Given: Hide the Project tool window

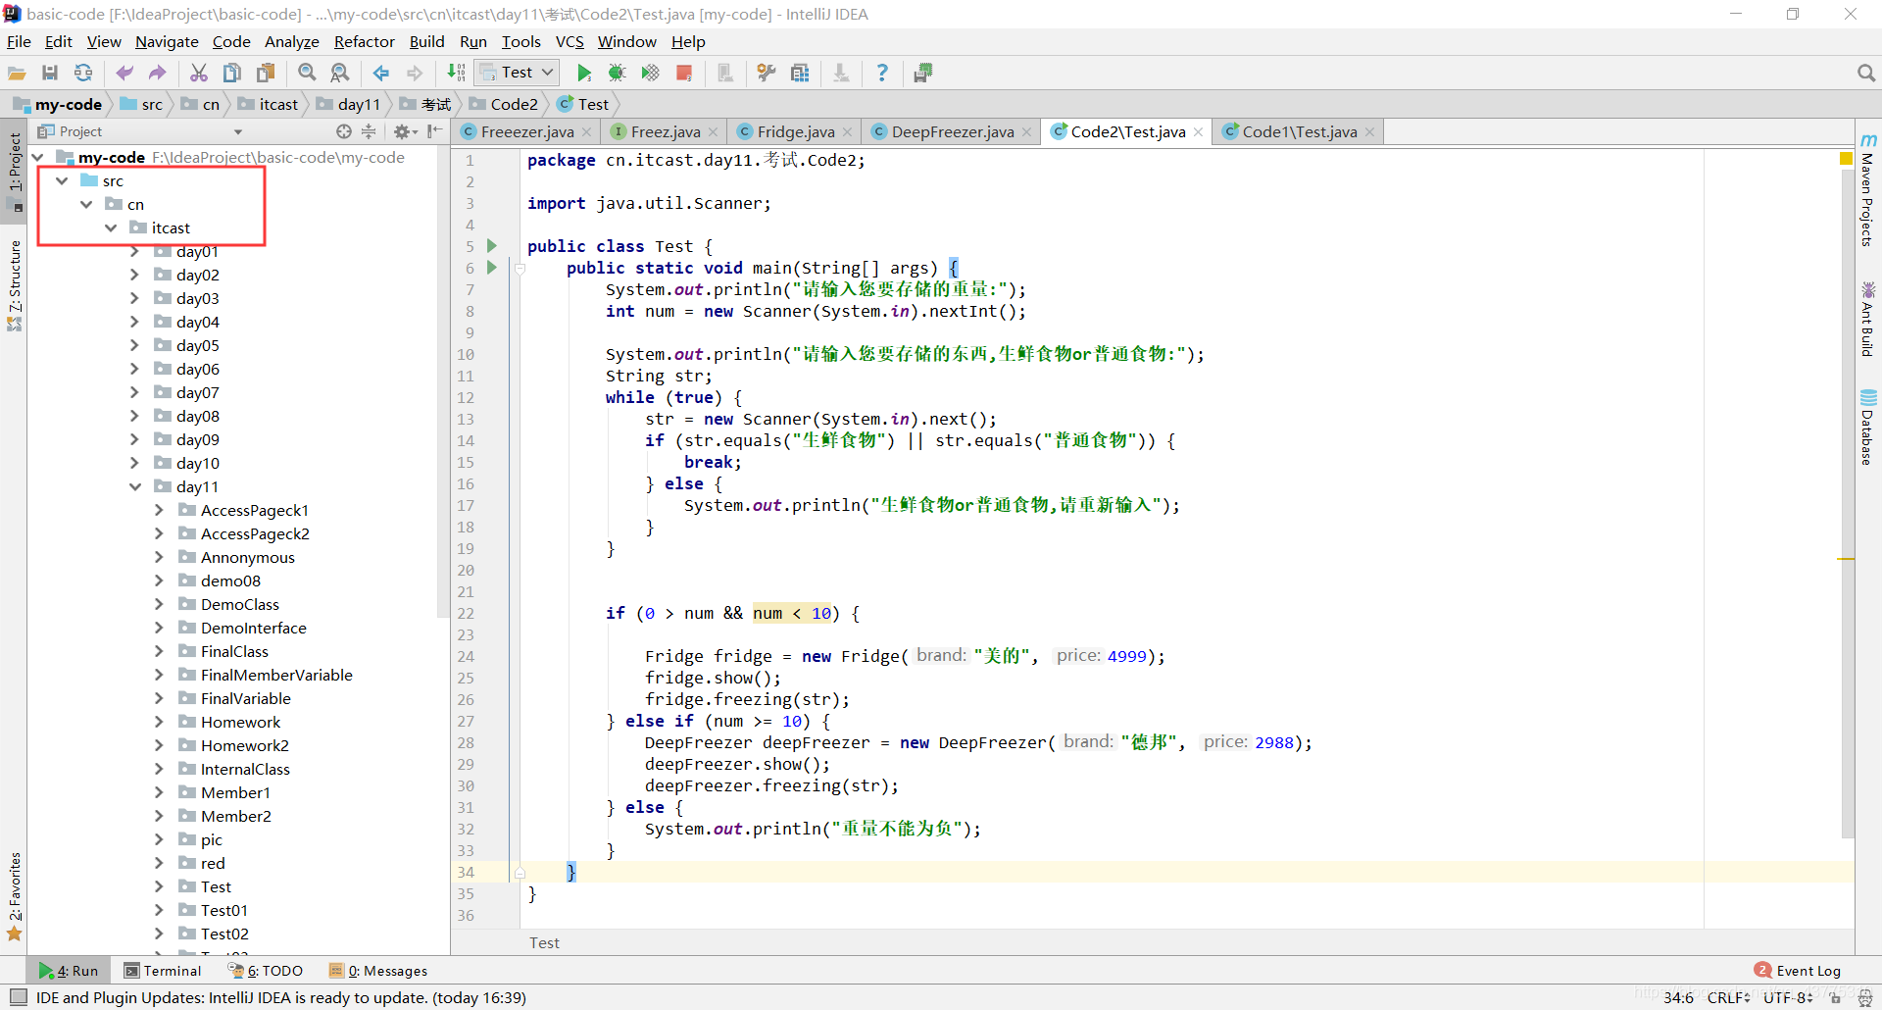Looking at the screenshot, I should point(435,131).
